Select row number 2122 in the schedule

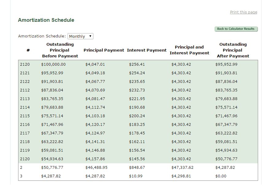tap(25, 82)
